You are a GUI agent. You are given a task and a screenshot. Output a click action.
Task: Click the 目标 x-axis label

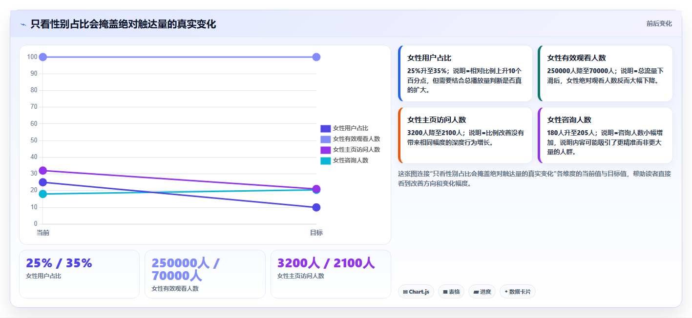316,233
